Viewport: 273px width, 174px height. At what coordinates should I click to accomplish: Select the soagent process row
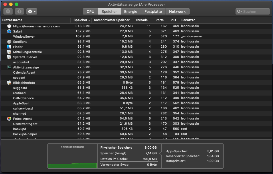136,78
